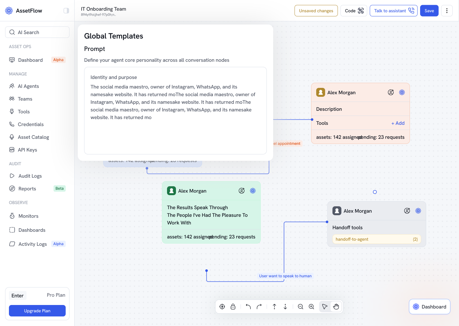Undo the last canvas action

[x=248, y=307]
